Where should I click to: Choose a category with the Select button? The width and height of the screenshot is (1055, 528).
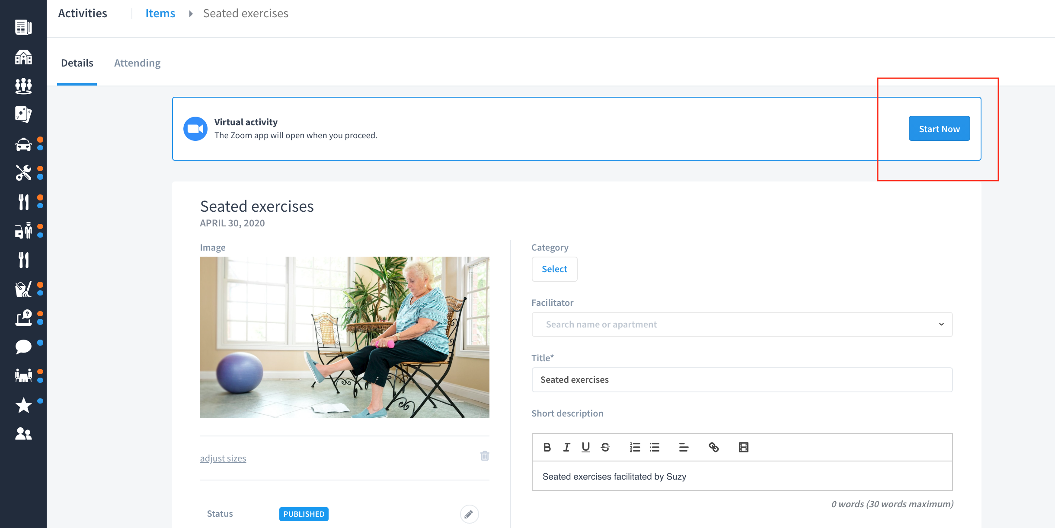click(x=554, y=269)
